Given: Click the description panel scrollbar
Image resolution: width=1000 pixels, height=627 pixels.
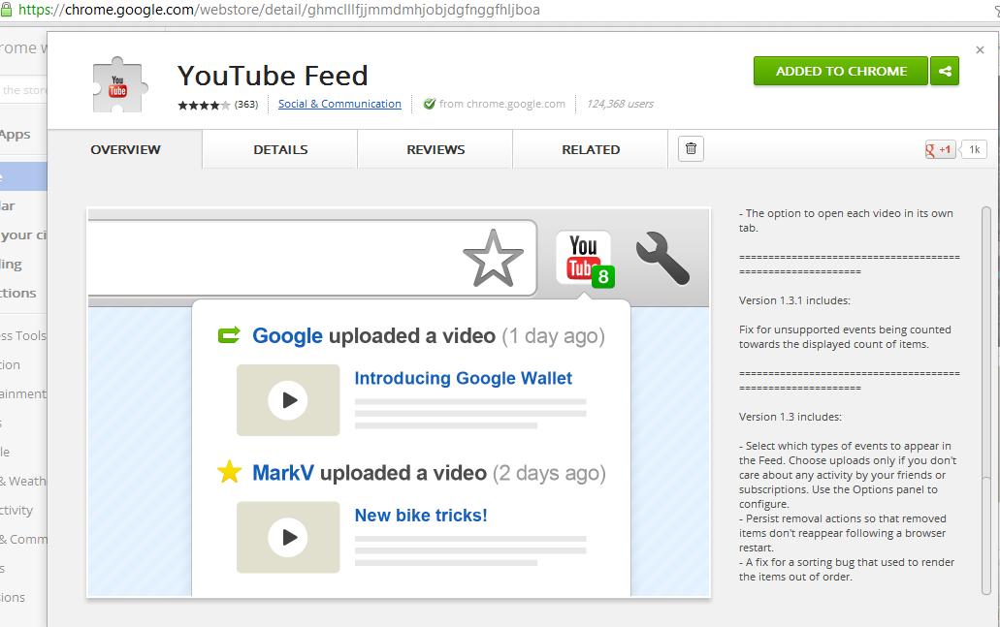Looking at the screenshot, I should [986, 401].
